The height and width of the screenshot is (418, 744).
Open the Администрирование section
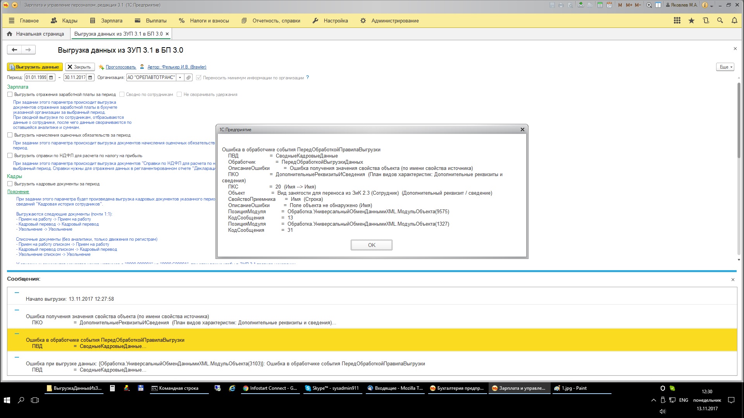pyautogui.click(x=389, y=21)
